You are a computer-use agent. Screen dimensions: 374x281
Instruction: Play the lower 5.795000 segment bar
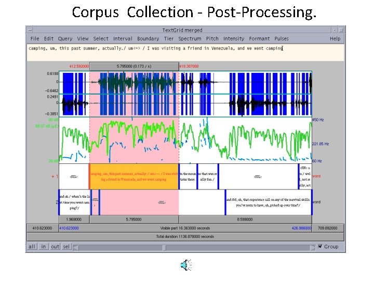tap(134, 219)
